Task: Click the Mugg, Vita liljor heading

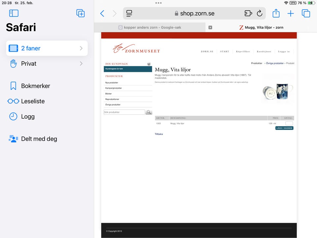Action: pos(173,70)
